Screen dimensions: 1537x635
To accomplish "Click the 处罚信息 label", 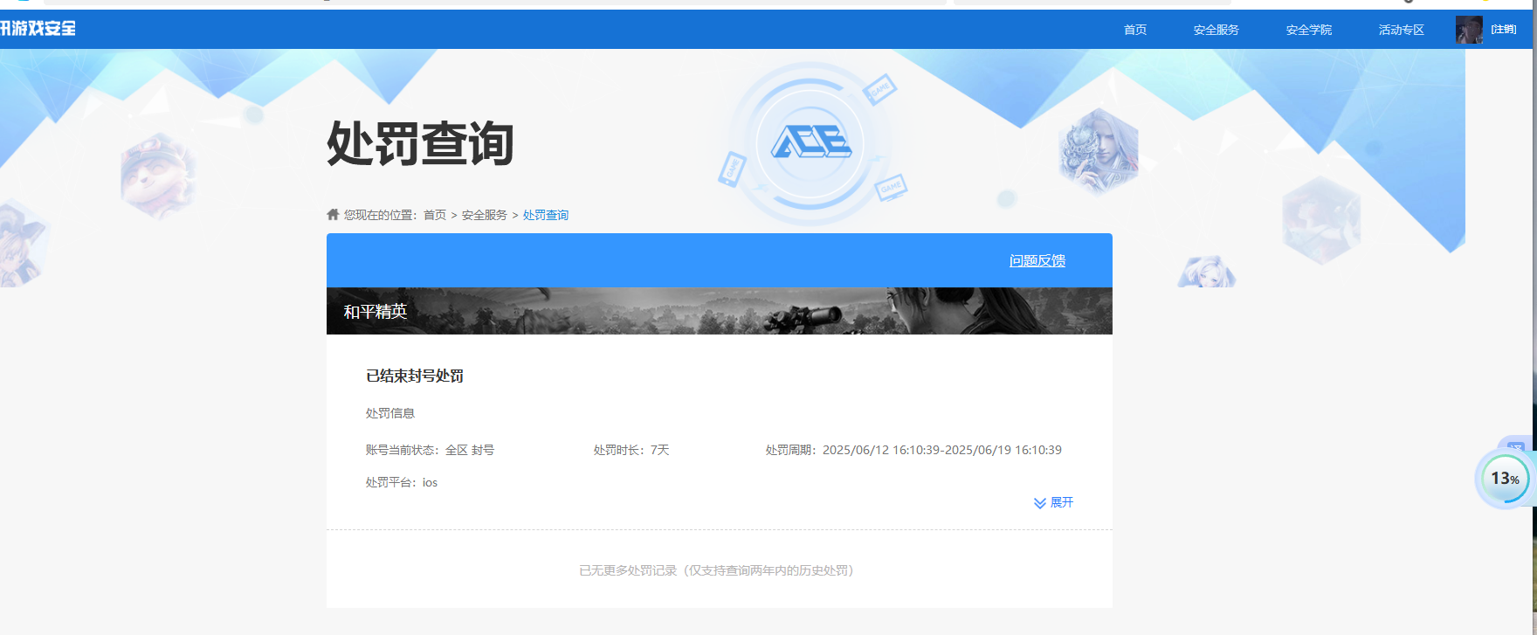I will (390, 413).
